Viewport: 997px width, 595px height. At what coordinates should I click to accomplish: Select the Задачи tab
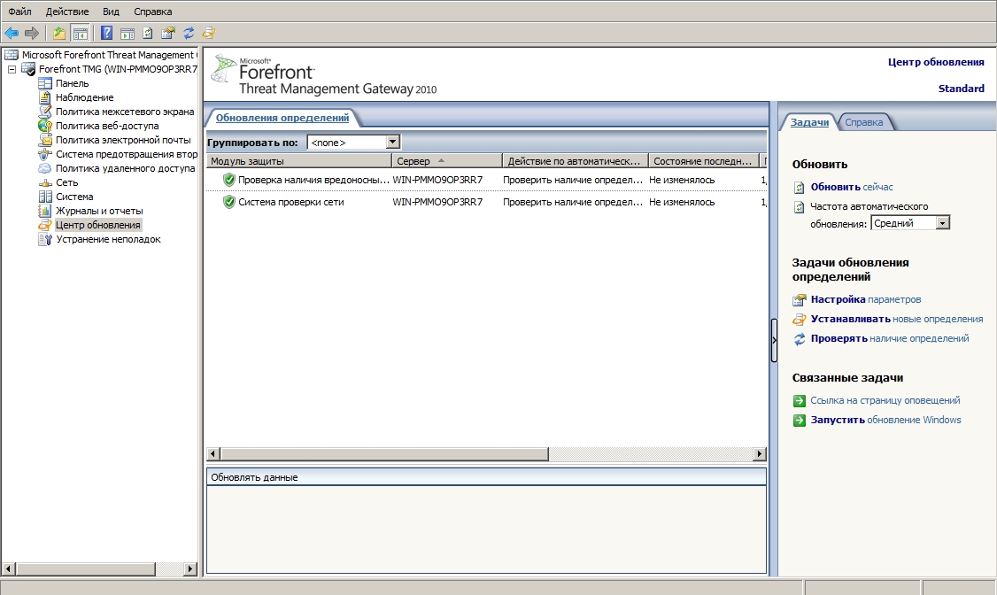[809, 122]
